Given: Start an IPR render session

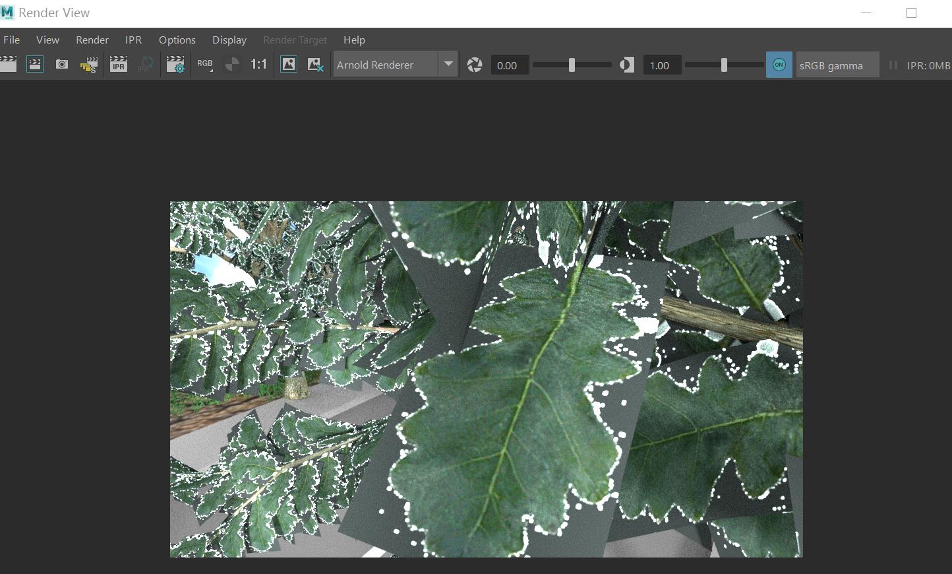Looking at the screenshot, I should [119, 64].
